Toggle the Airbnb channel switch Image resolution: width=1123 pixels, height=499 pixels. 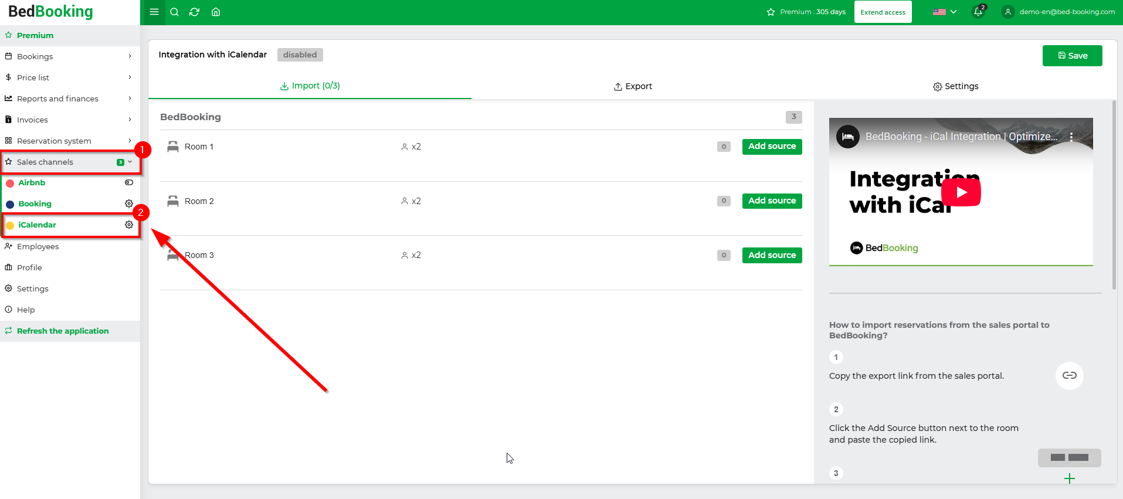(129, 182)
